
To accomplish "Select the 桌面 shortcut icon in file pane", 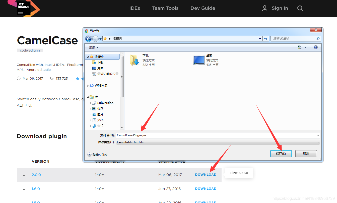I will [199, 60].
